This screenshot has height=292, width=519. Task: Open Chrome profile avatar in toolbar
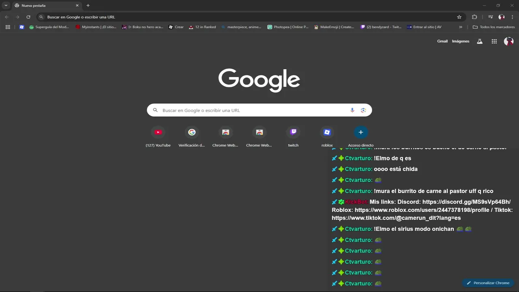[502, 17]
